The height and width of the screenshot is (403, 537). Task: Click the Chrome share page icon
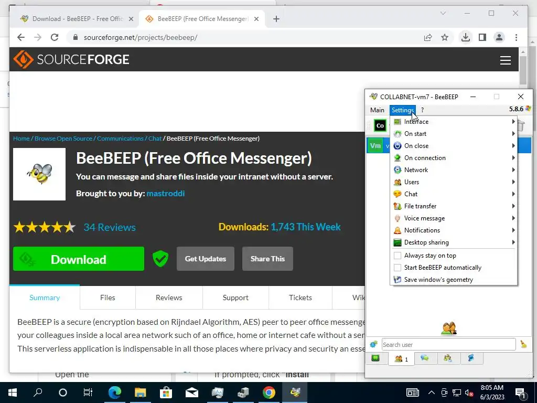[x=428, y=37]
